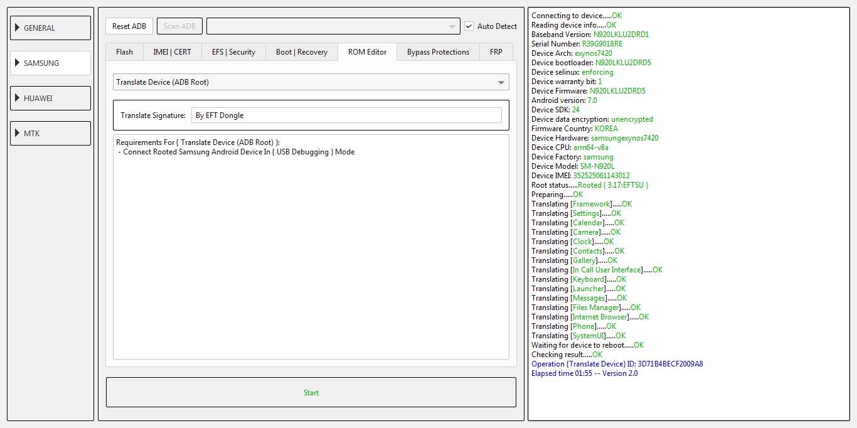
Task: Select the ROM Editor tab
Action: [367, 51]
